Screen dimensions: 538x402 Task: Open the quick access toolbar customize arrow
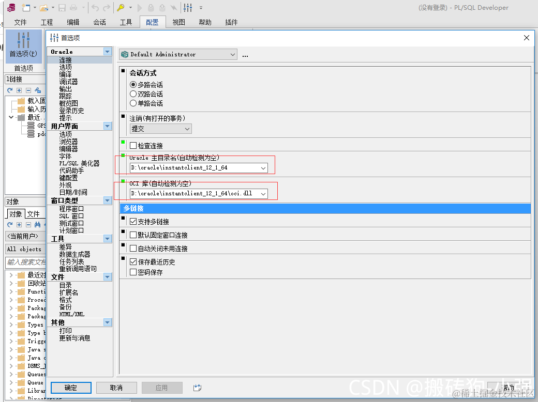tap(201, 8)
